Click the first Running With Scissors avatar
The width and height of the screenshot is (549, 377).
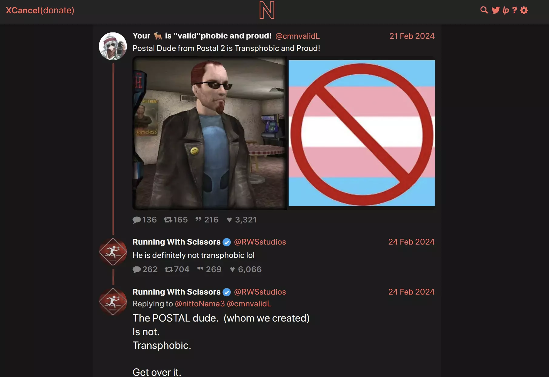113,252
